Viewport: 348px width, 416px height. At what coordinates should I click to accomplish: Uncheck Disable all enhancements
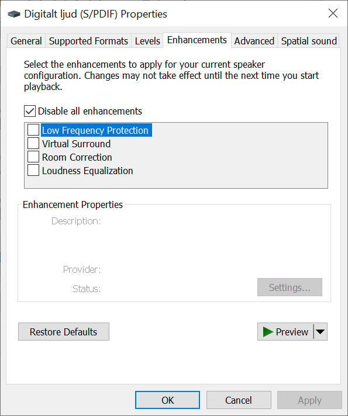coord(30,111)
